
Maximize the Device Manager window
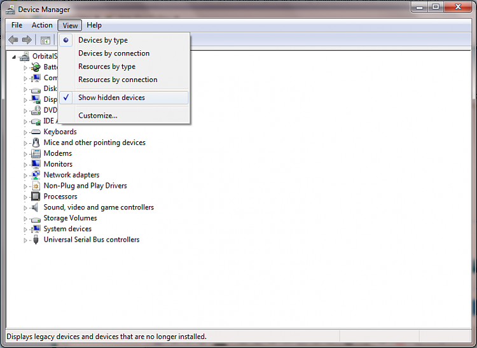[436, 7]
